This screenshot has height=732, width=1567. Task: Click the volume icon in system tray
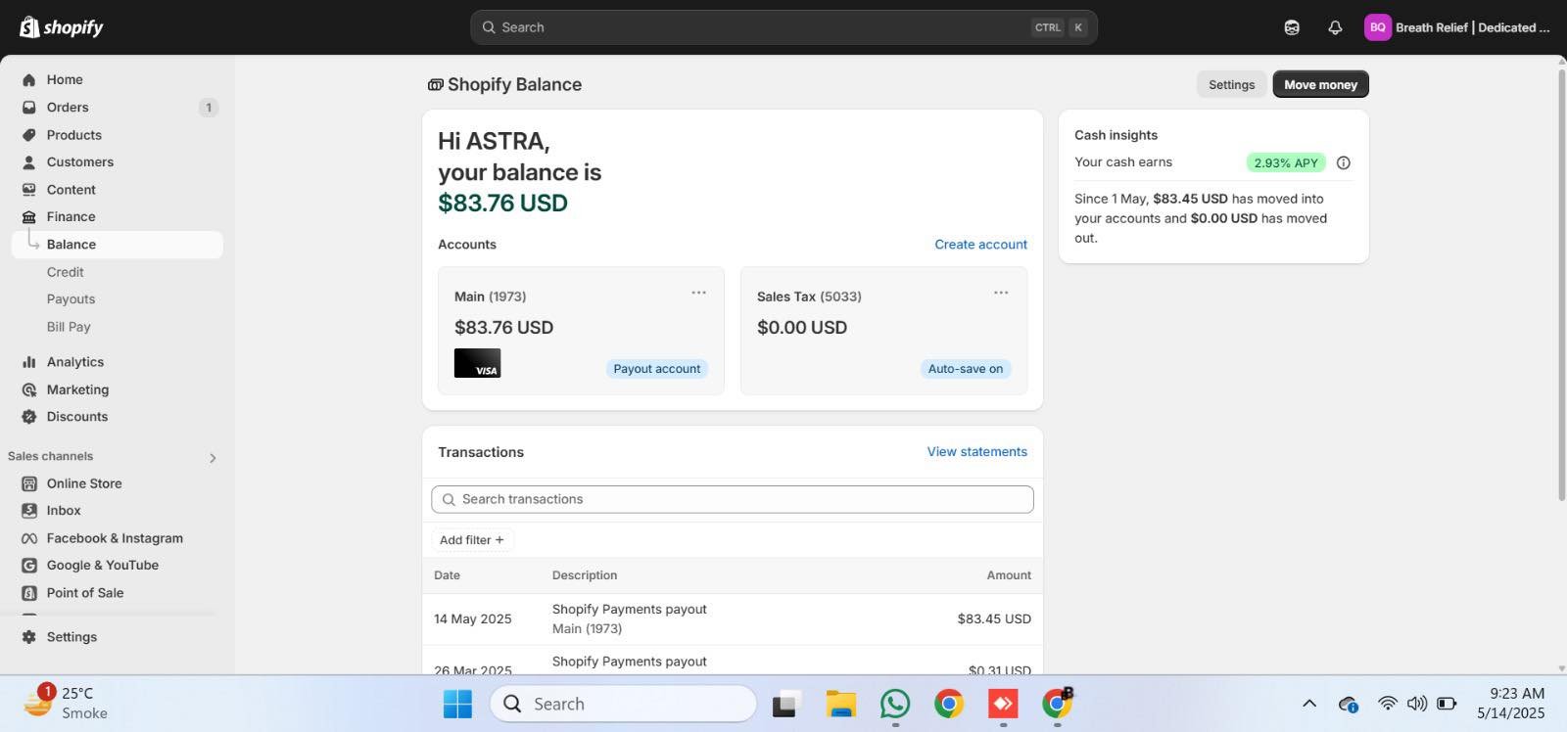tap(1417, 704)
